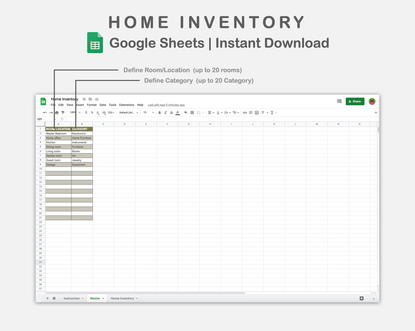Insert a link using the toolbar icon

[244, 113]
